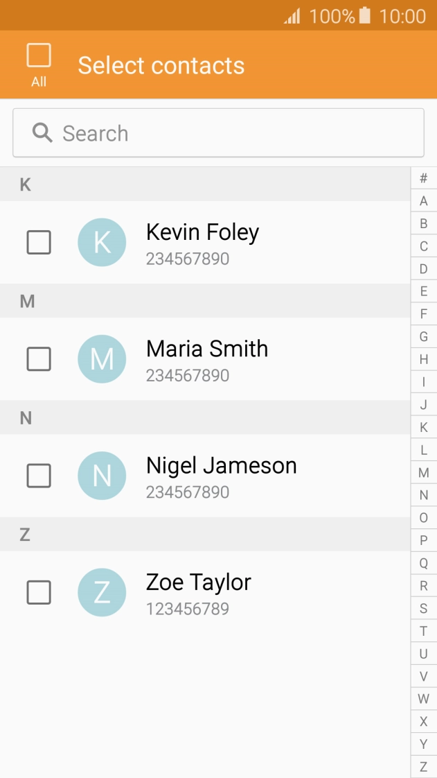Screen dimensions: 437x778
Task: Jump to letter M in index
Action: click(424, 473)
